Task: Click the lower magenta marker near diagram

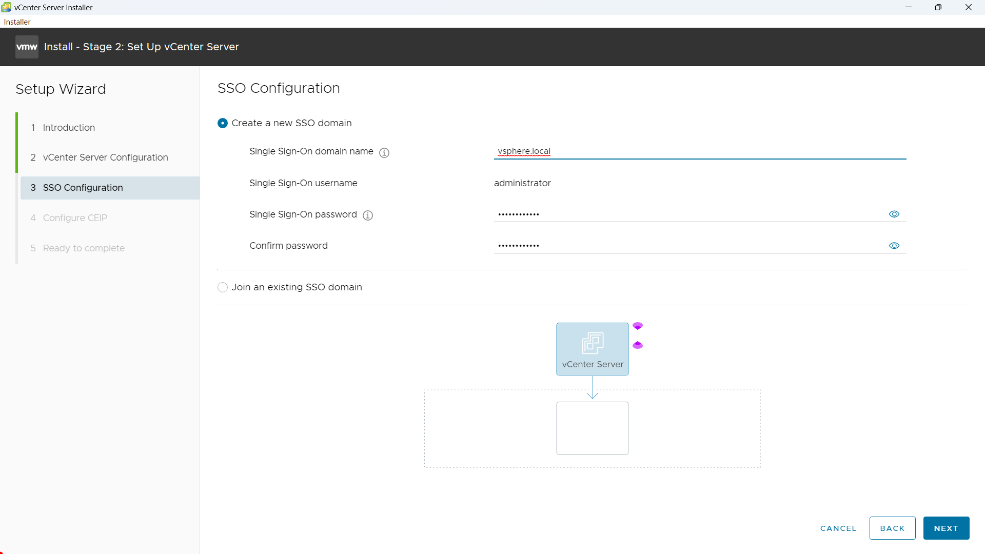Action: pos(638,345)
